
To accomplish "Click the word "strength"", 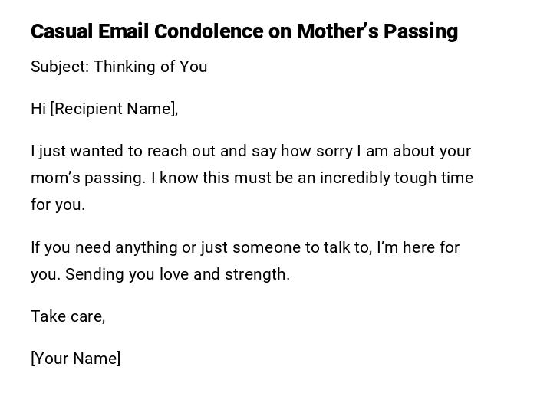I will 256,274.
